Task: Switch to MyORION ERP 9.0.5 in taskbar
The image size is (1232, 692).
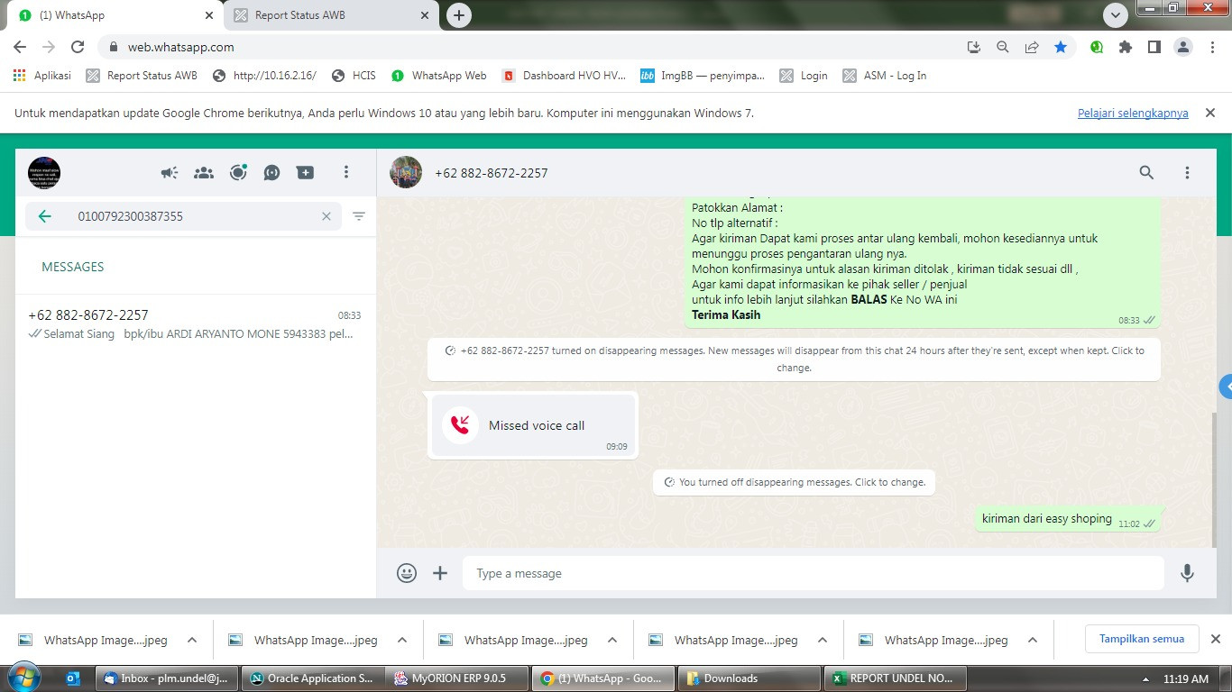Action: (x=456, y=678)
